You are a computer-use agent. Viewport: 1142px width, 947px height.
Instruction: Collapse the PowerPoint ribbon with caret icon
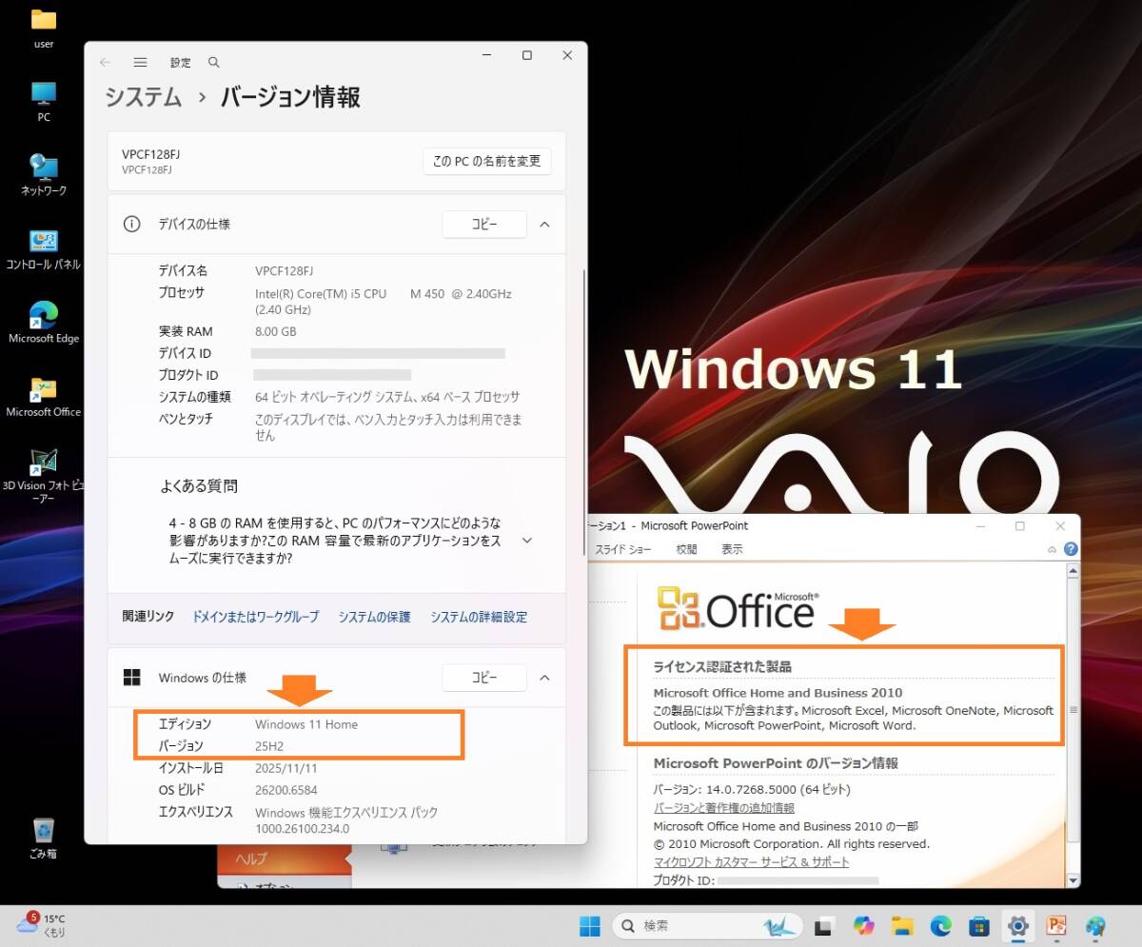(x=1052, y=549)
